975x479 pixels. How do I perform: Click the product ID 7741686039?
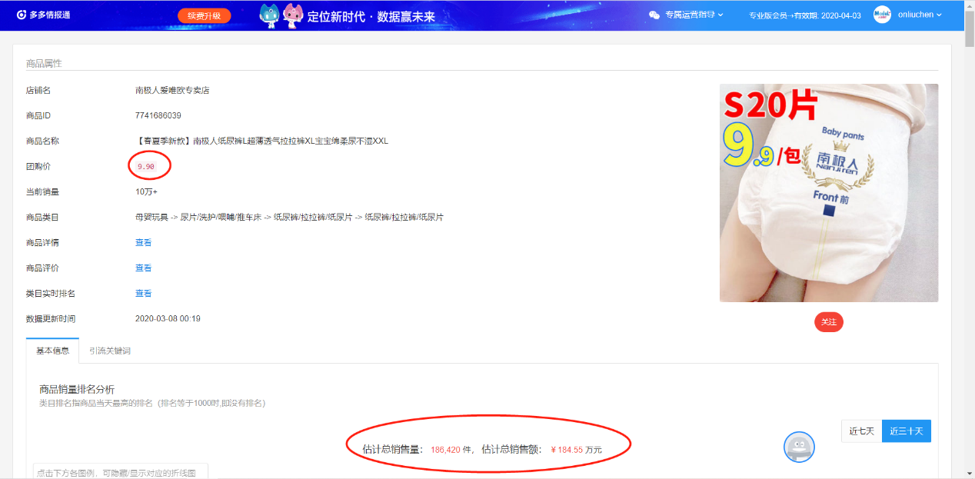[x=158, y=116]
